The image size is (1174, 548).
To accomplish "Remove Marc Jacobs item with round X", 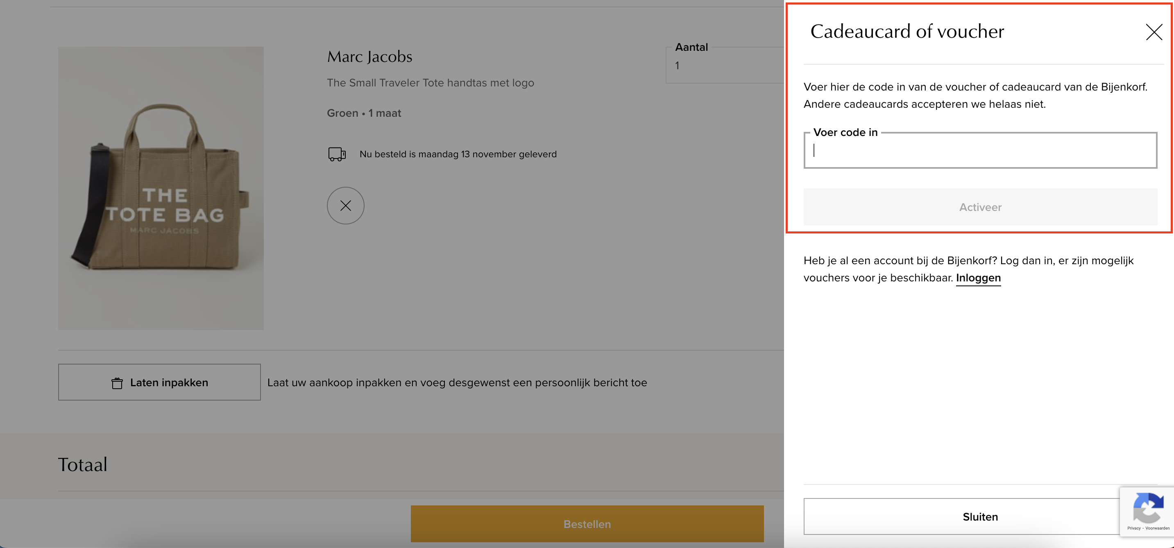I will (345, 206).
